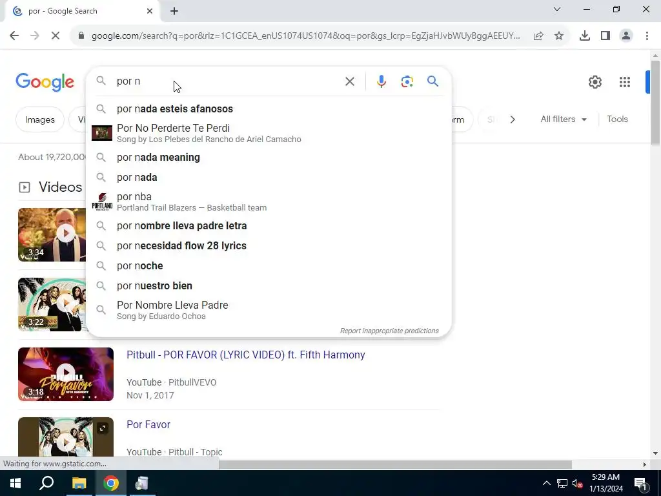This screenshot has height=496, width=661.
Task: Open Google quick settings gear
Action: click(595, 82)
